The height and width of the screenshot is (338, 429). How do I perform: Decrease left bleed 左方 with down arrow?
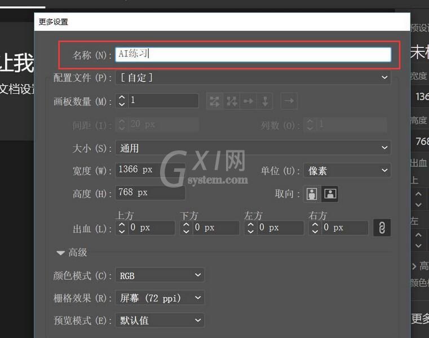pos(251,232)
